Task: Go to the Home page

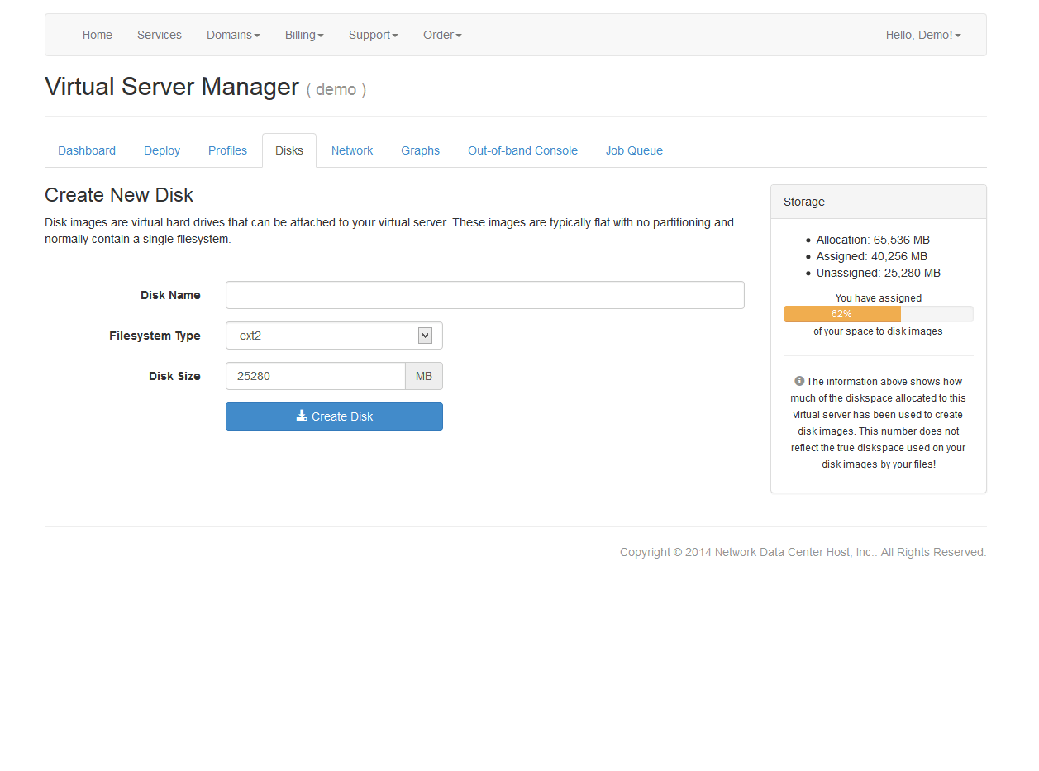Action: pyautogui.click(x=98, y=35)
